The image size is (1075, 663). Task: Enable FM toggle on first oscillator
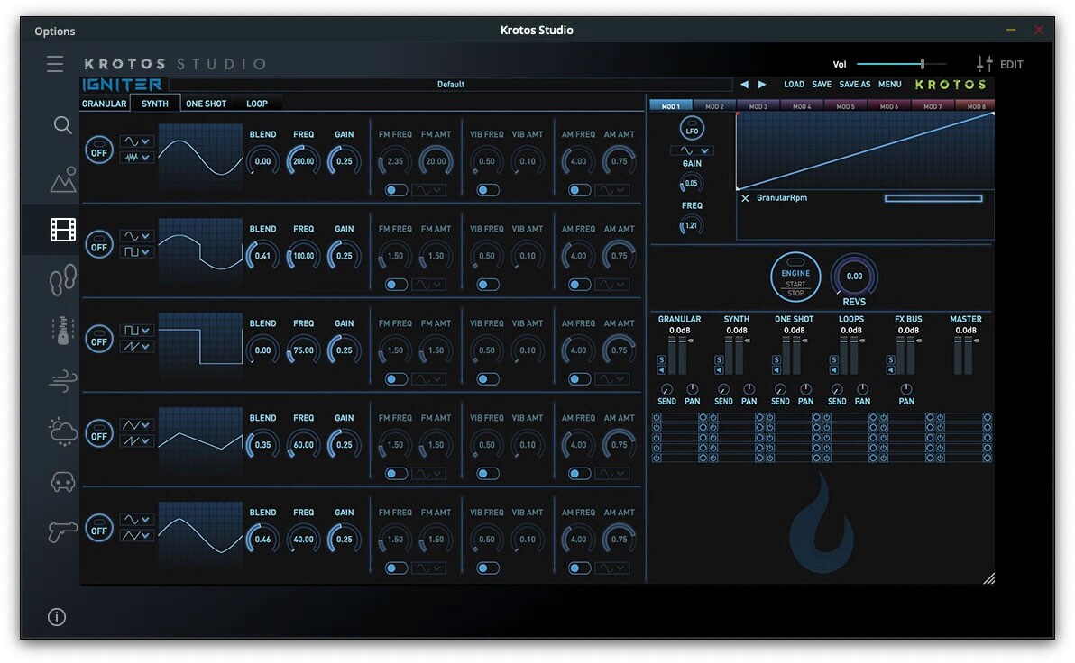pos(396,190)
